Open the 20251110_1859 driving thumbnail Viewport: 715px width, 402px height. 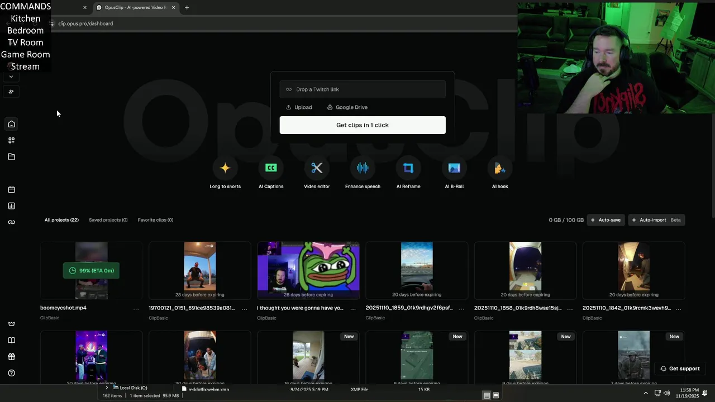(x=417, y=271)
